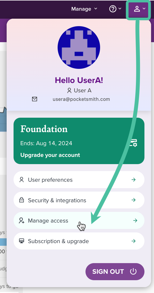This screenshot has height=293, width=154.
Task: Click the subscription settings gear icon
Action: click(x=133, y=143)
